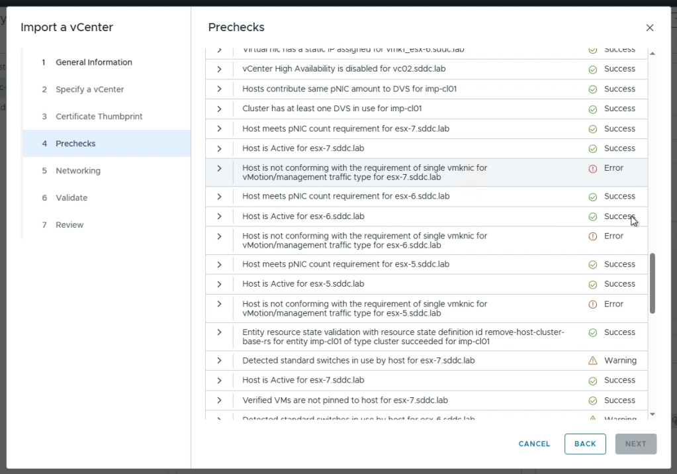
Task: Expand esx-7 single vmknic error row
Action: pyautogui.click(x=219, y=168)
